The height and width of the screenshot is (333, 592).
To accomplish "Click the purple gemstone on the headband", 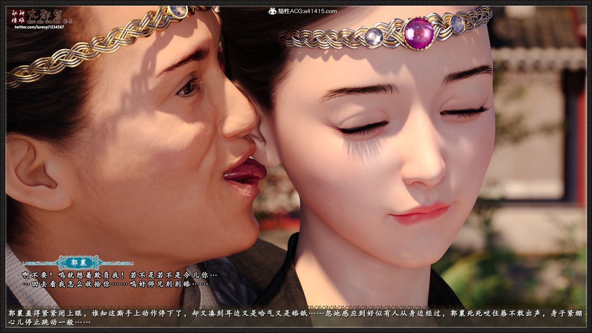I will [418, 32].
